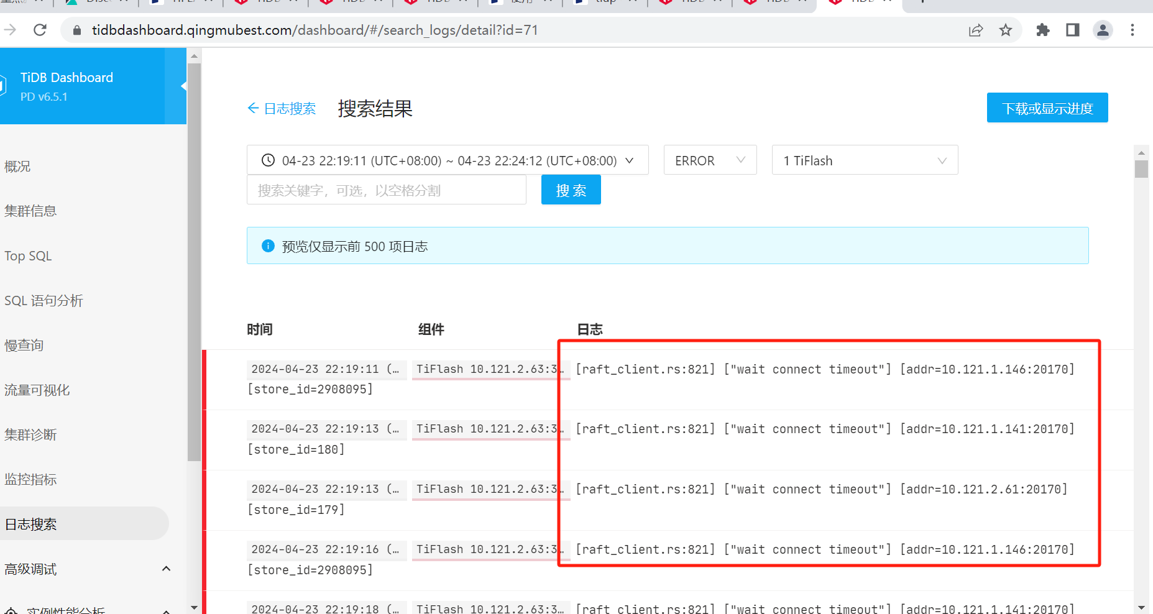Click log message with addr=10.121.2.61:20170
Image resolution: width=1153 pixels, height=614 pixels.
point(822,489)
